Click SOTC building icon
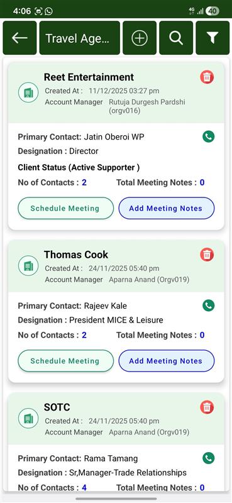232x503 pixels. click(x=28, y=418)
